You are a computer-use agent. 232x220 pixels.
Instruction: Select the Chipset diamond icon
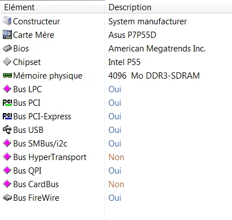(7, 62)
